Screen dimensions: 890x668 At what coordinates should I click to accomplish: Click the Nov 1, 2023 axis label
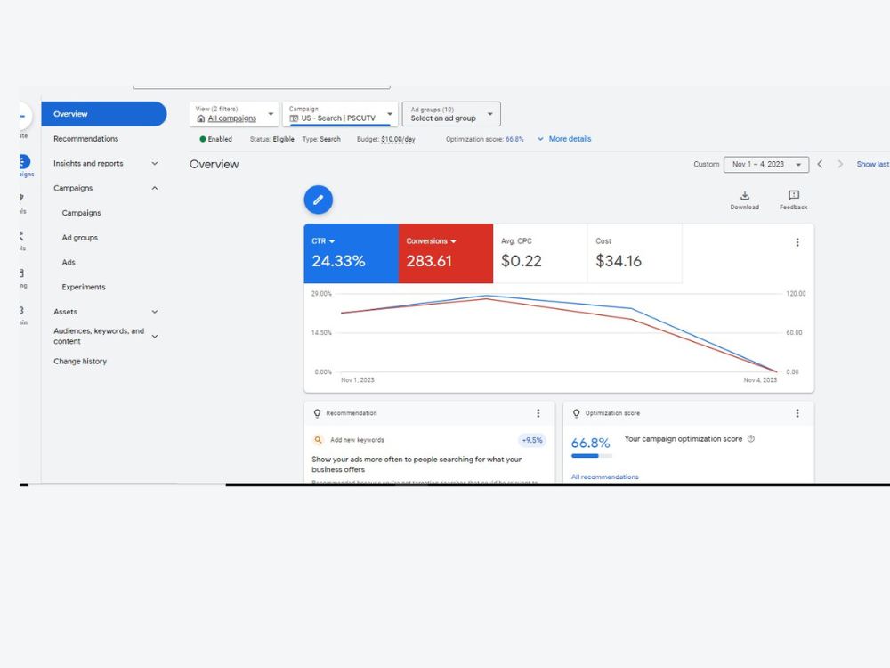coord(357,380)
